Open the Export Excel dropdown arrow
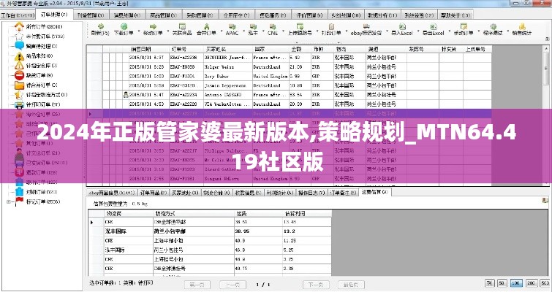Screen dimensions: 552x292 (x=448, y=30)
